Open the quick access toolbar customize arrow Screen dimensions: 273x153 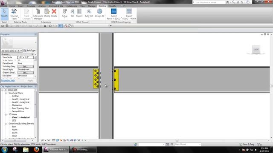click(x=111, y=26)
